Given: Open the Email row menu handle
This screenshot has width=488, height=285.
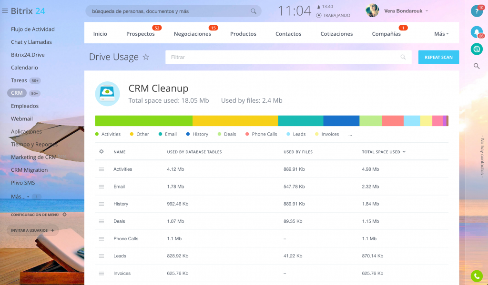Looking at the screenshot, I should point(101,187).
